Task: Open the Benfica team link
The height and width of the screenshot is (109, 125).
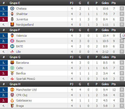Action: (x=21, y=73)
